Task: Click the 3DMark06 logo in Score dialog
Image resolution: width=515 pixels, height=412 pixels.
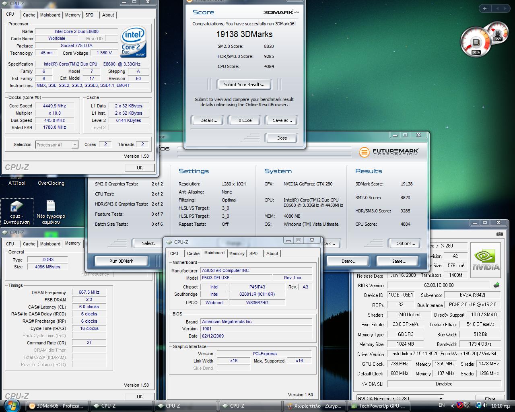Action: coord(281,12)
